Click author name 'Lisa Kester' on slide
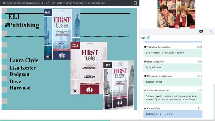 pos(23,68)
